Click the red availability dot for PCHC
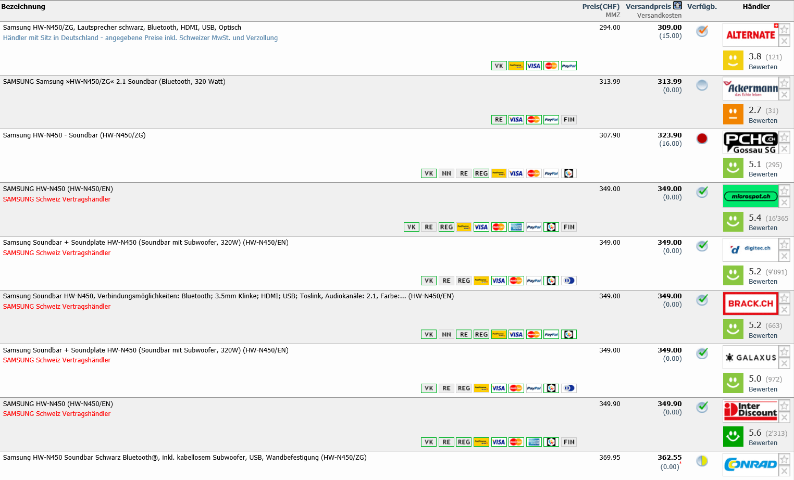The height and width of the screenshot is (480, 794). 702,138
